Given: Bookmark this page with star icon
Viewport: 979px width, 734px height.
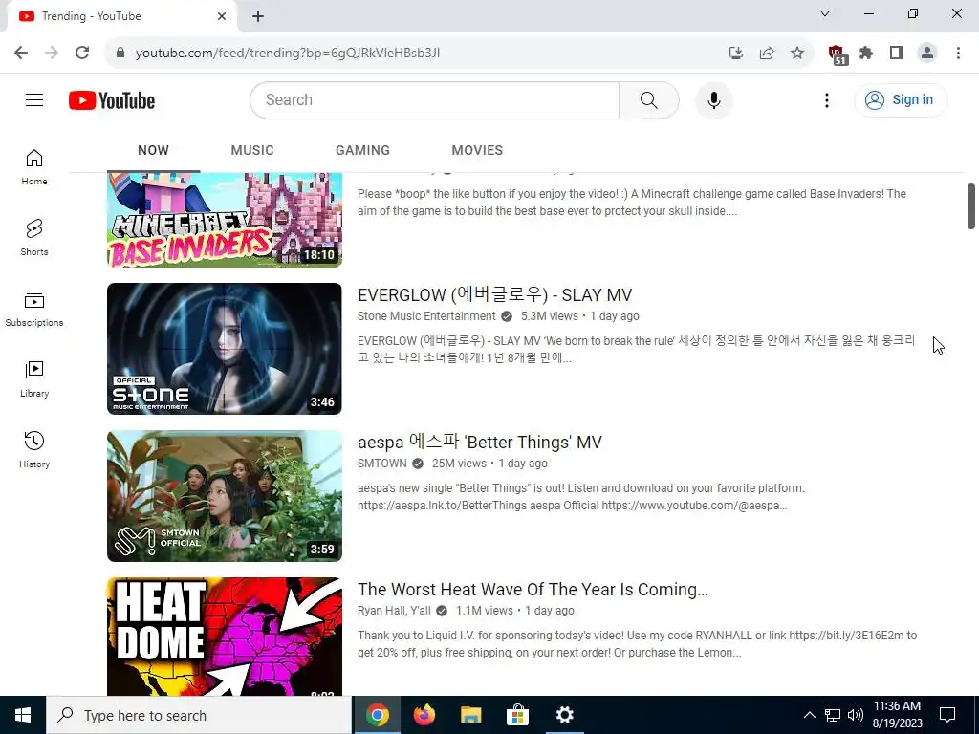Looking at the screenshot, I should (796, 53).
